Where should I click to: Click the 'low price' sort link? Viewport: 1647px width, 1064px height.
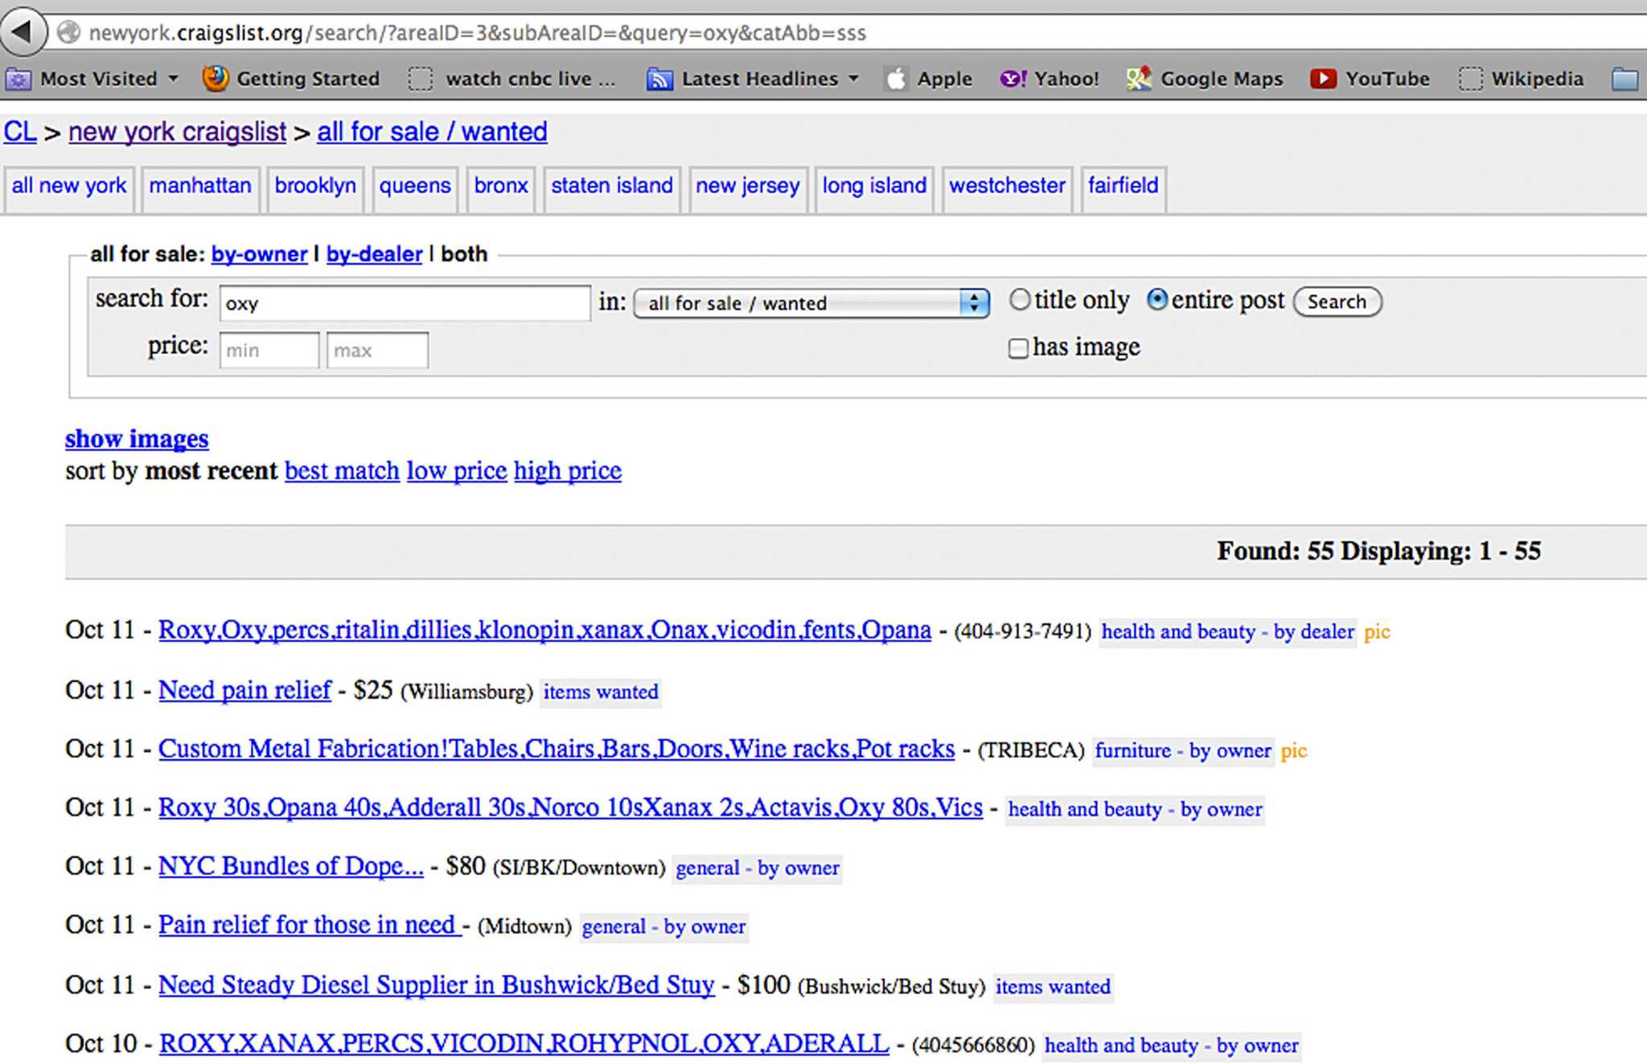(456, 470)
